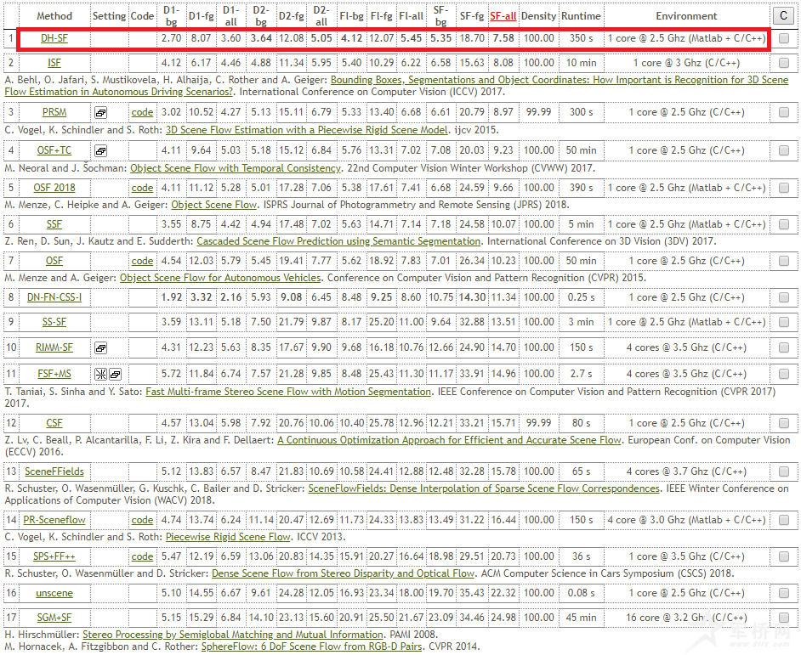Open the code link for PRSM
Image resolution: width=801 pixels, height=655 pixels.
143,112
